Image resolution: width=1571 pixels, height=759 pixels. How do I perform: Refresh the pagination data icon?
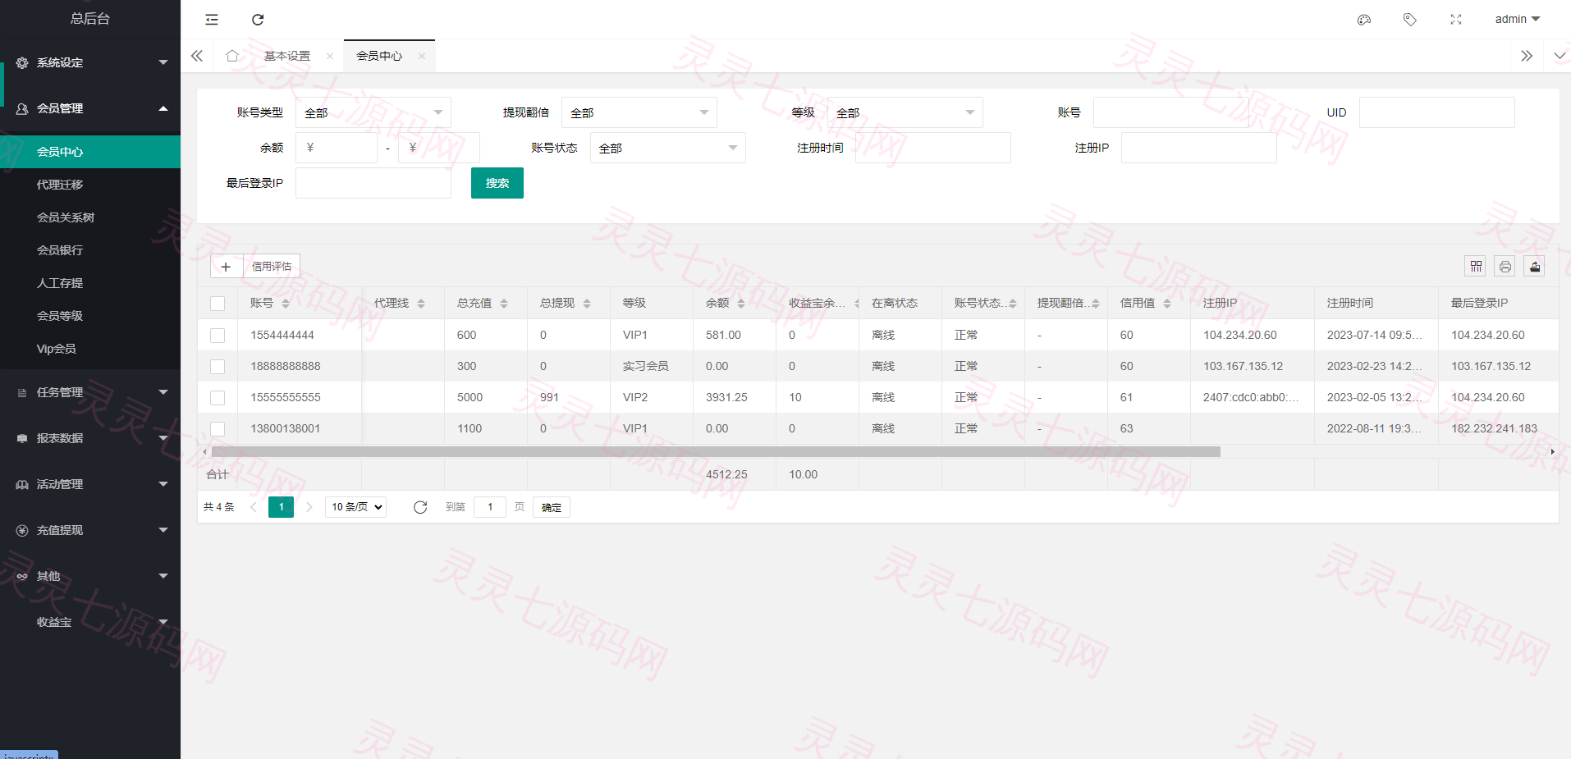420,507
